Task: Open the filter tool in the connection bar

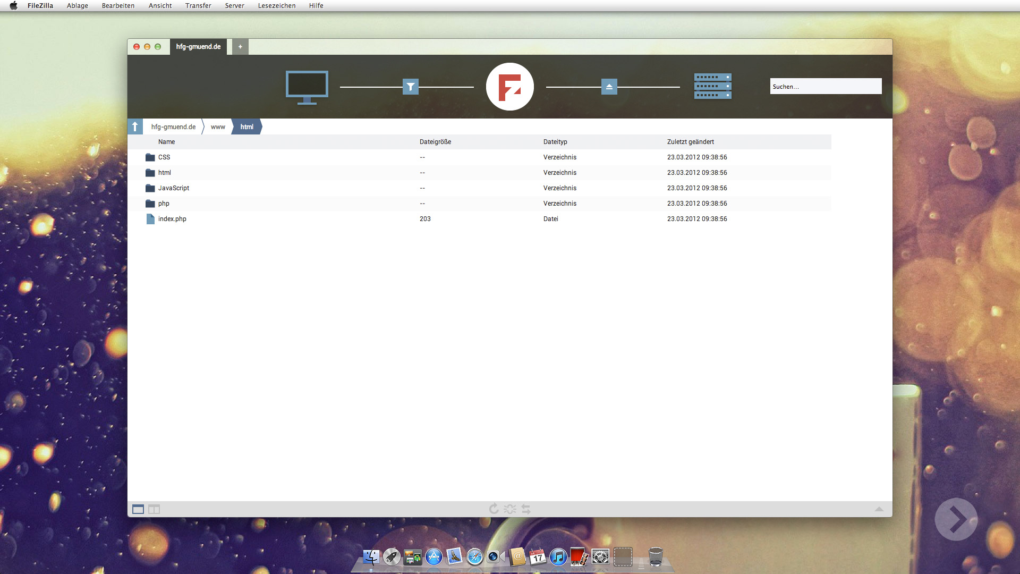Action: tap(410, 86)
